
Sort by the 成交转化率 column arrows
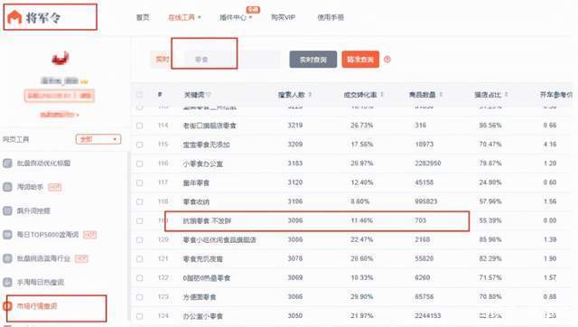(382, 95)
